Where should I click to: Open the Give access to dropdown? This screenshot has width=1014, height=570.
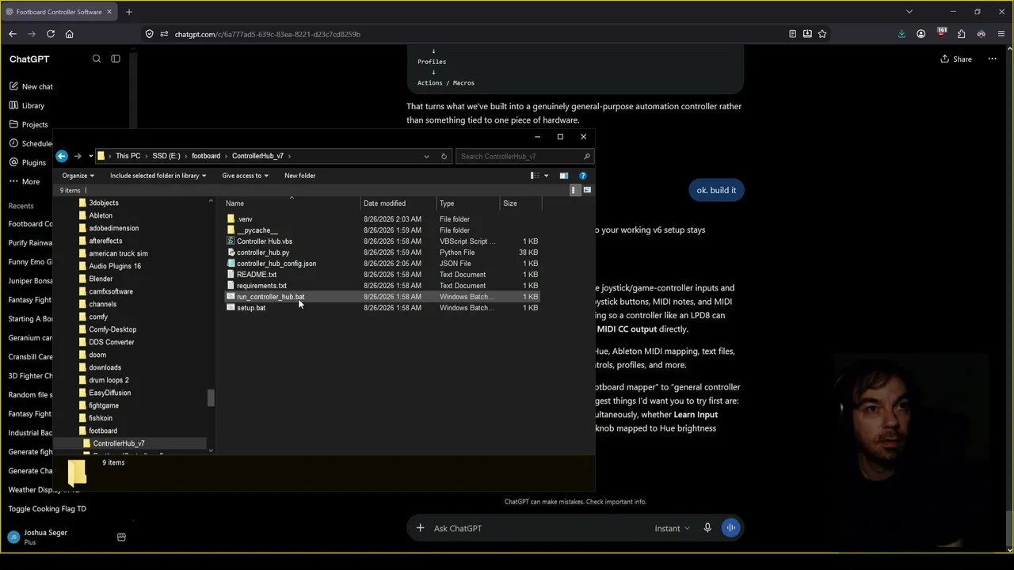(245, 176)
